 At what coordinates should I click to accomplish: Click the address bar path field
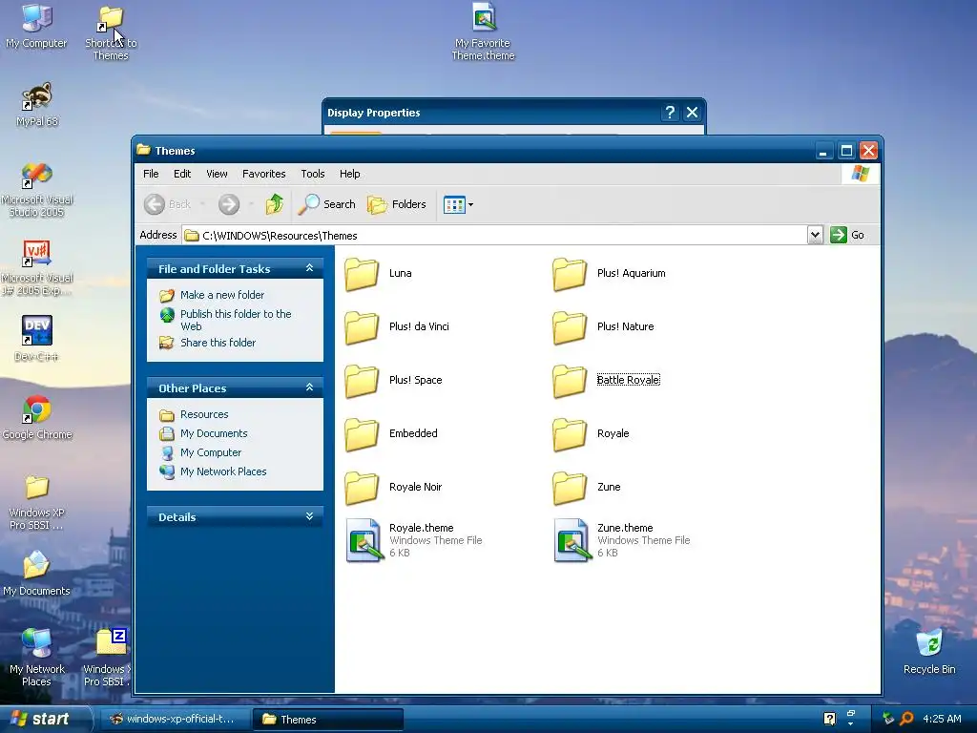pyautogui.click(x=495, y=235)
